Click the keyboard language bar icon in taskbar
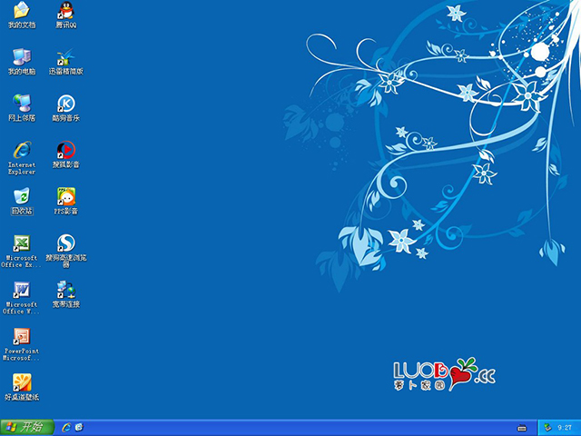The image size is (581, 436). tap(522, 427)
